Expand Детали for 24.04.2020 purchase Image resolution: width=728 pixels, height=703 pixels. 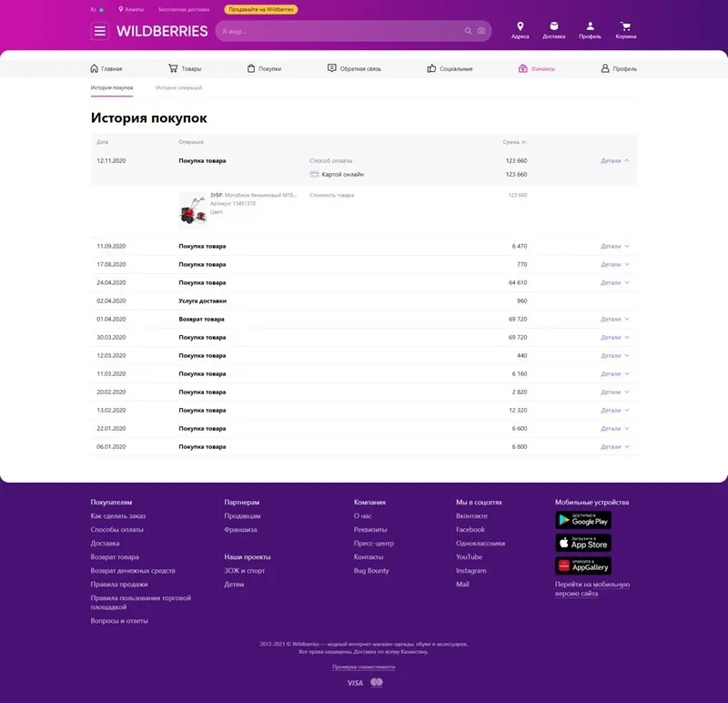click(x=615, y=282)
